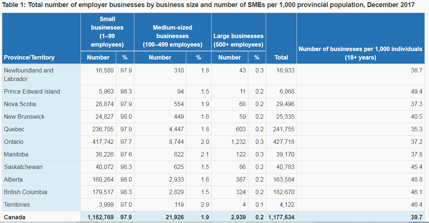429x223 pixels.
Task: Click Quebec large business count 603
Action: coord(241,129)
